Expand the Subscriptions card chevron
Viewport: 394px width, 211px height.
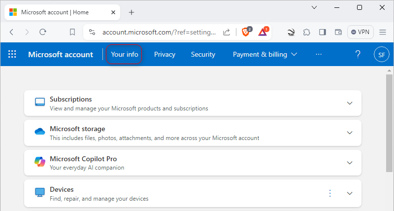click(350, 103)
